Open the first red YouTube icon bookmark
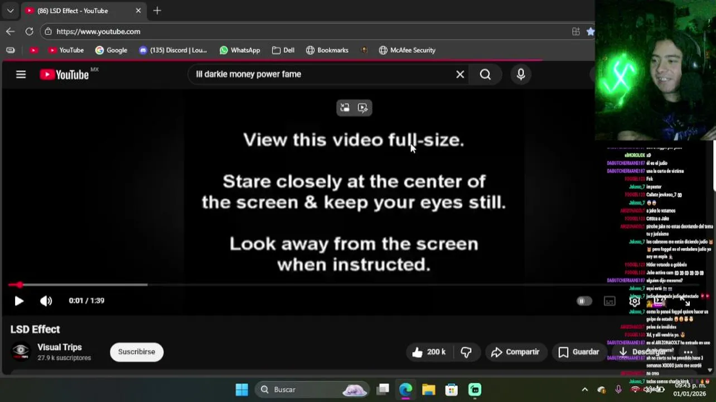 click(34, 50)
